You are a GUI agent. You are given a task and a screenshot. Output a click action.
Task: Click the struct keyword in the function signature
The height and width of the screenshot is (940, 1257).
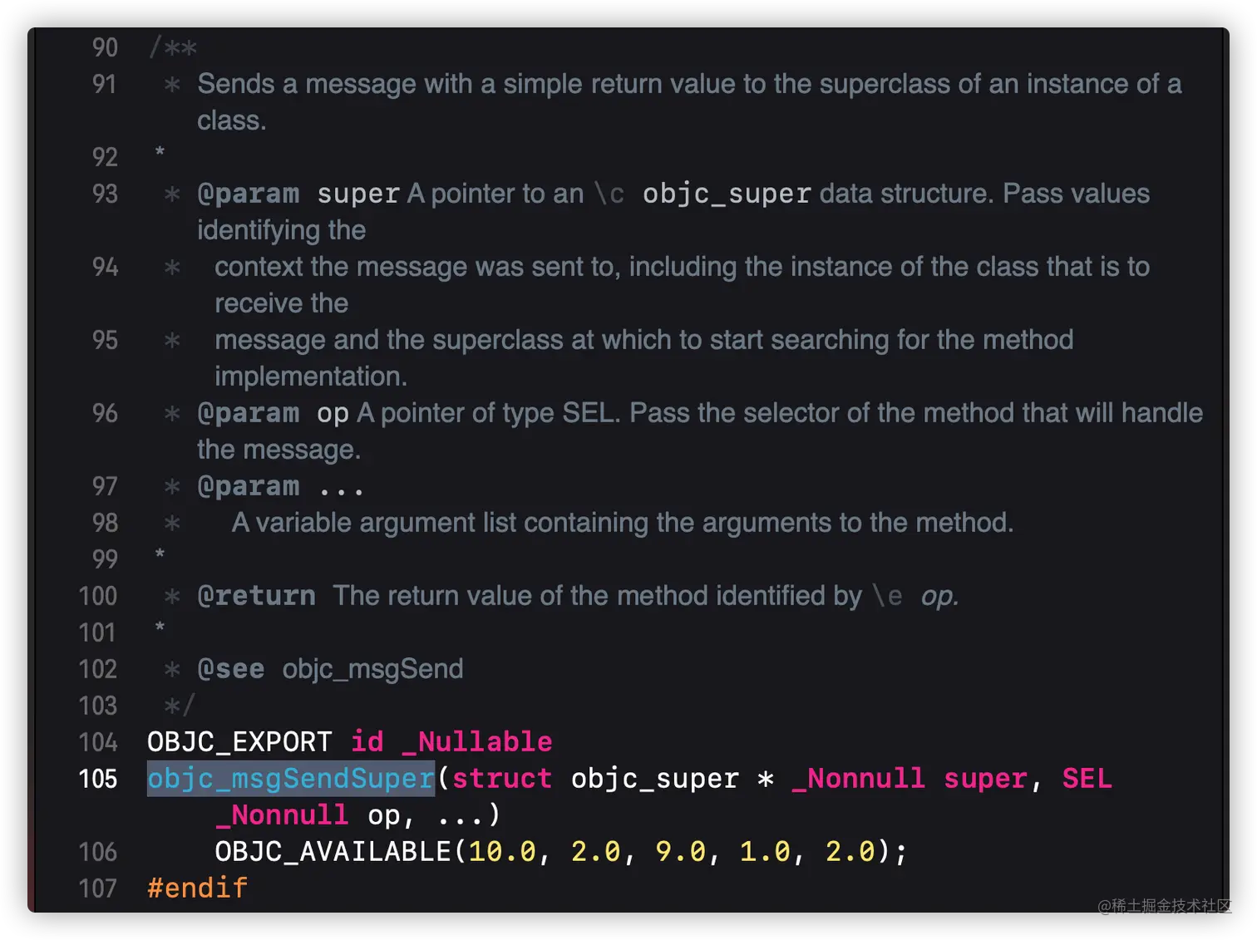point(501,779)
